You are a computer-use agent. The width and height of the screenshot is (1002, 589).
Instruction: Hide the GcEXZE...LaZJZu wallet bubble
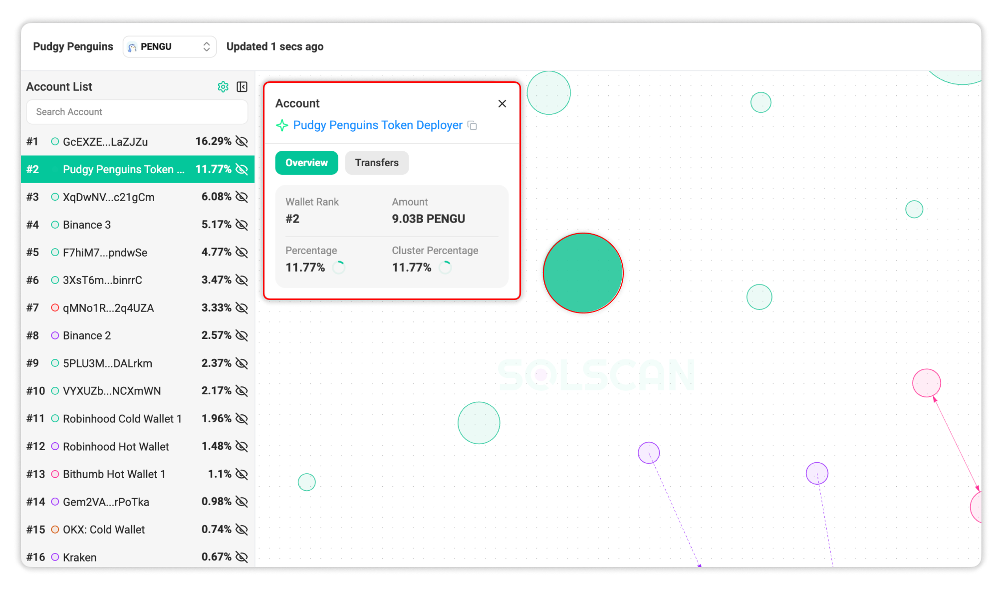click(x=242, y=141)
